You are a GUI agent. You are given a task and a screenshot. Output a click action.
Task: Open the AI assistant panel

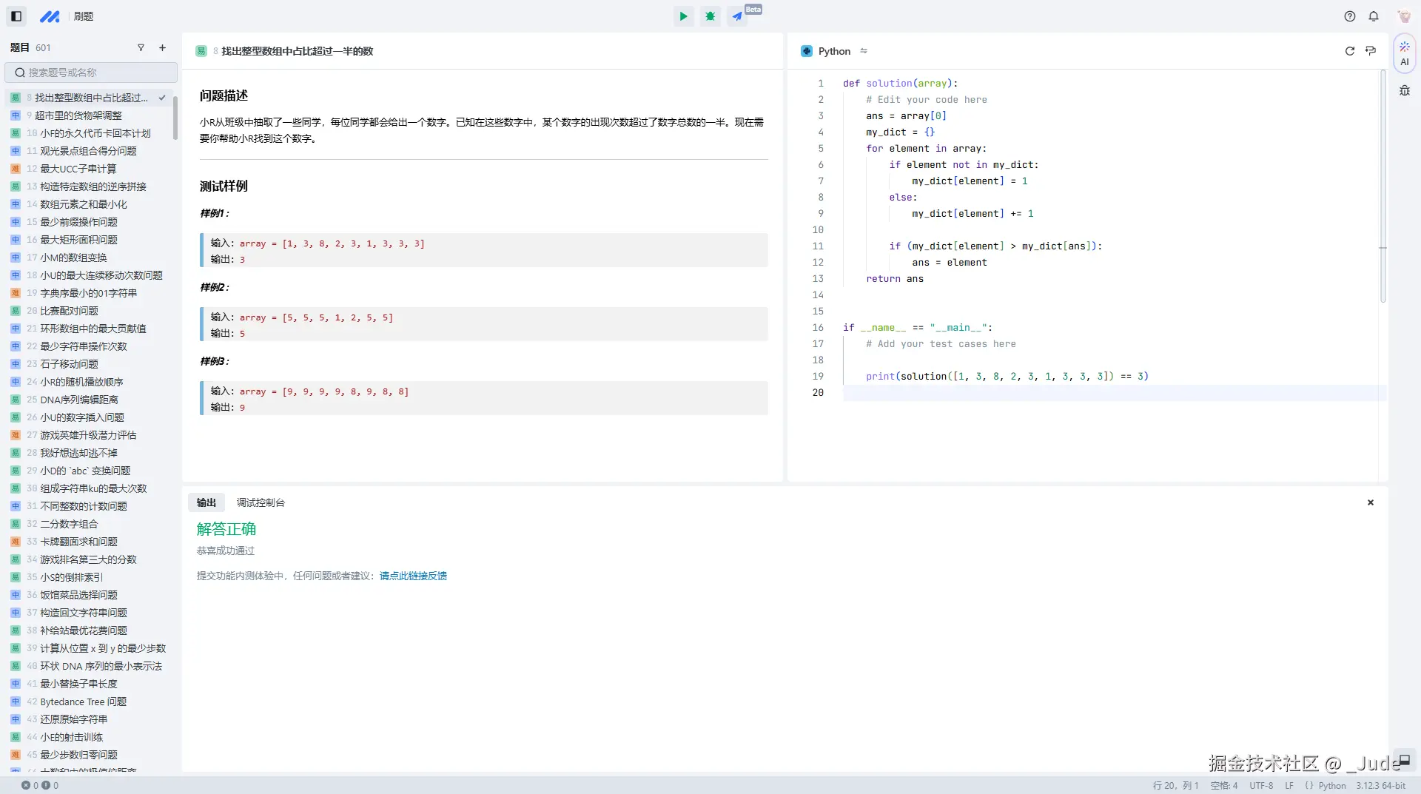(1404, 53)
